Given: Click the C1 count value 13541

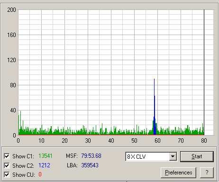Looking at the screenshot, I should click(x=46, y=156).
